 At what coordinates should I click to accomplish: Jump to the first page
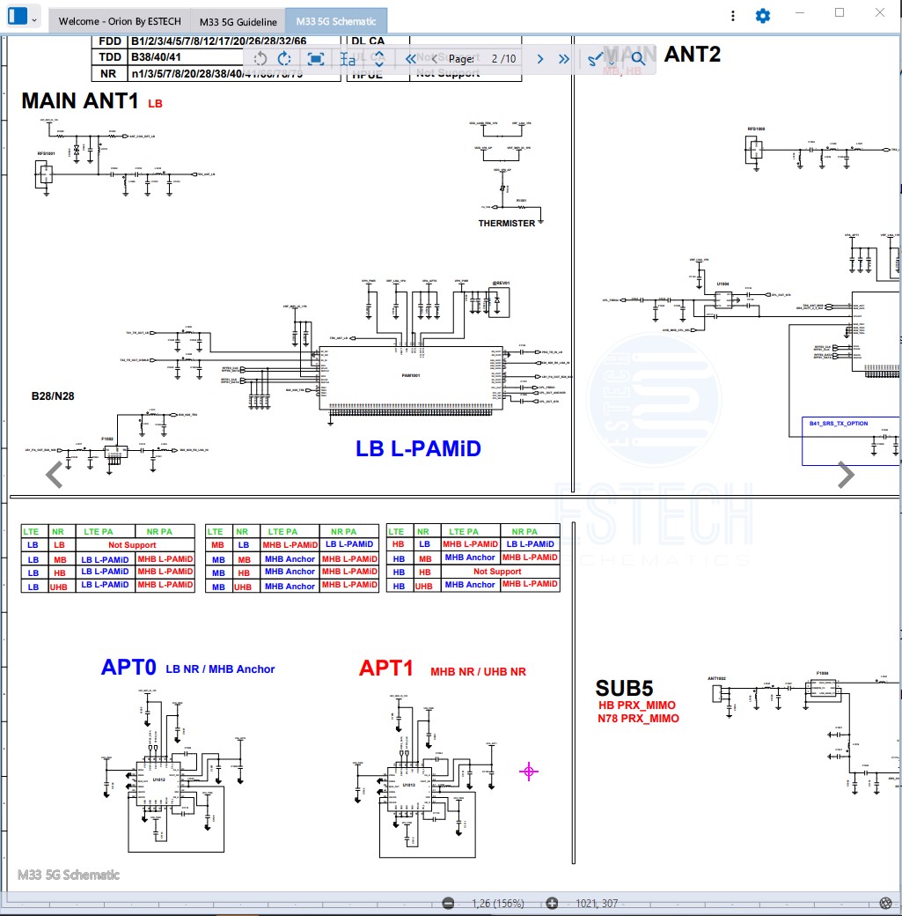(x=410, y=59)
